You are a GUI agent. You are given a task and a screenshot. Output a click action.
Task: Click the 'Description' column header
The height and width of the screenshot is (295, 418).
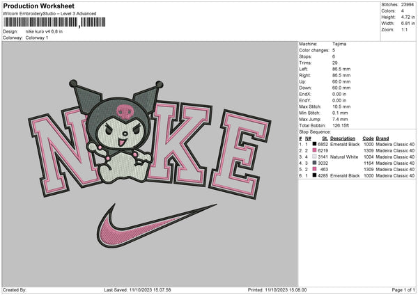click(343, 138)
